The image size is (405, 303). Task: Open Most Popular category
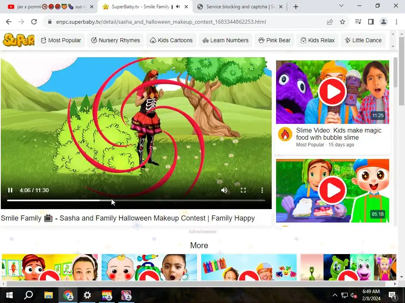click(x=61, y=40)
